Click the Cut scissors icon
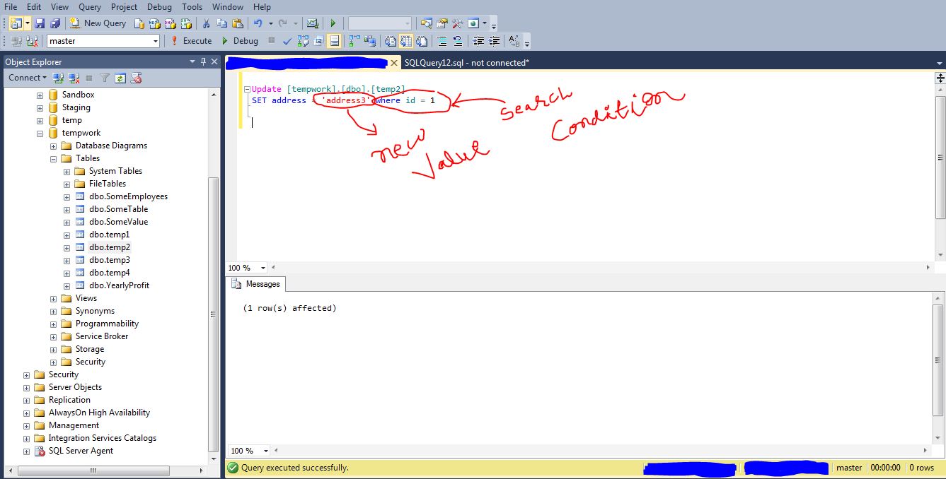The height and width of the screenshot is (479, 946). 205,23
